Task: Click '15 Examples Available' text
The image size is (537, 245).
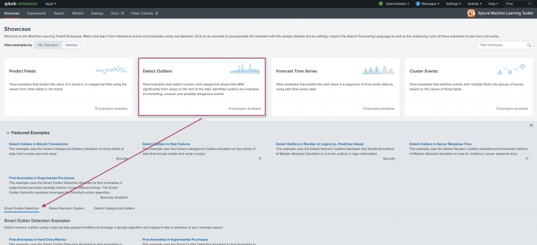Action: click(111, 108)
